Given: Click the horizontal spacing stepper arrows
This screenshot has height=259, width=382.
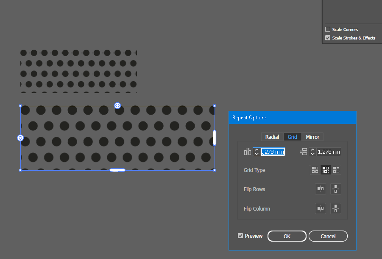Looking at the screenshot, I should click(257, 152).
